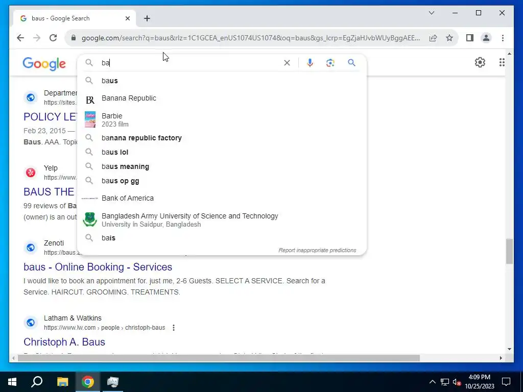Open Chrome's three-dot menu
Viewport: 523px width, 392px height.
pyautogui.click(x=503, y=38)
